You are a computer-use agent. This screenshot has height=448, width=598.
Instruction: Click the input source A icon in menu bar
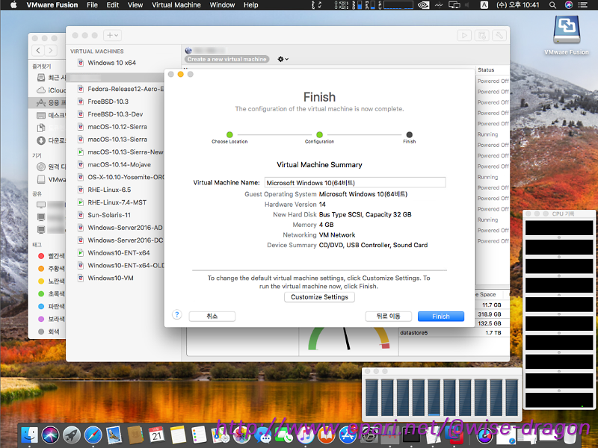pyautogui.click(x=484, y=5)
